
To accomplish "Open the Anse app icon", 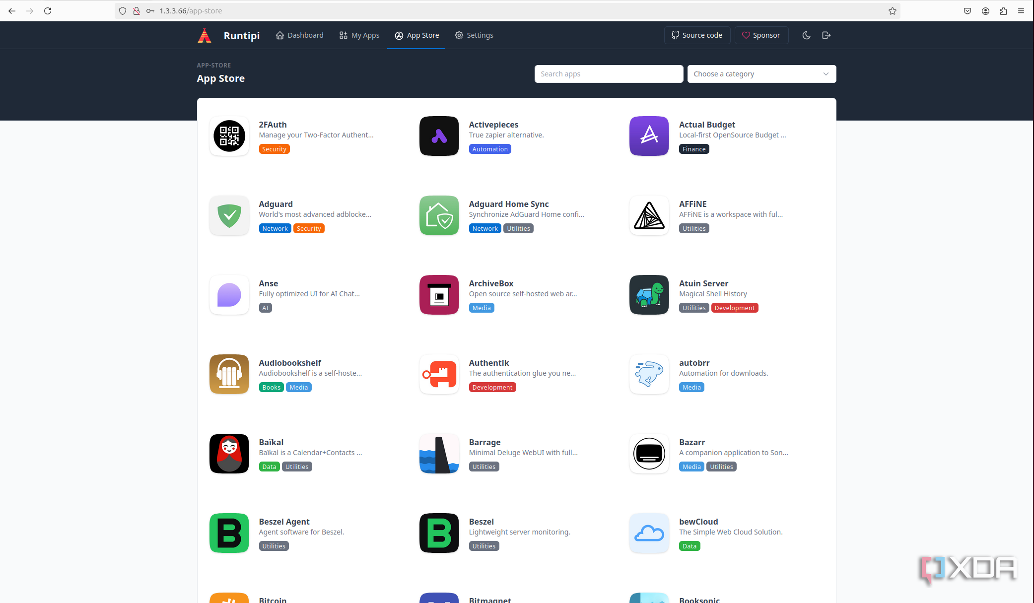I will pos(229,295).
